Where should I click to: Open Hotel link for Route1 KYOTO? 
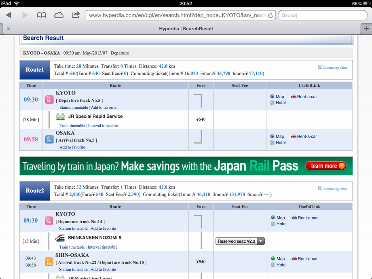(x=278, y=103)
